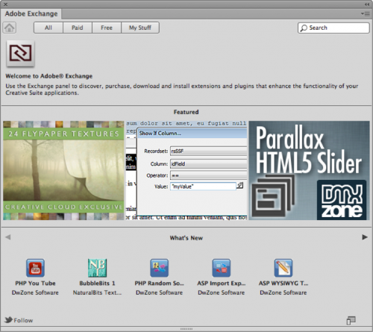Click BubbleBits 1 title text
The width and height of the screenshot is (373, 332).
pyautogui.click(x=97, y=284)
